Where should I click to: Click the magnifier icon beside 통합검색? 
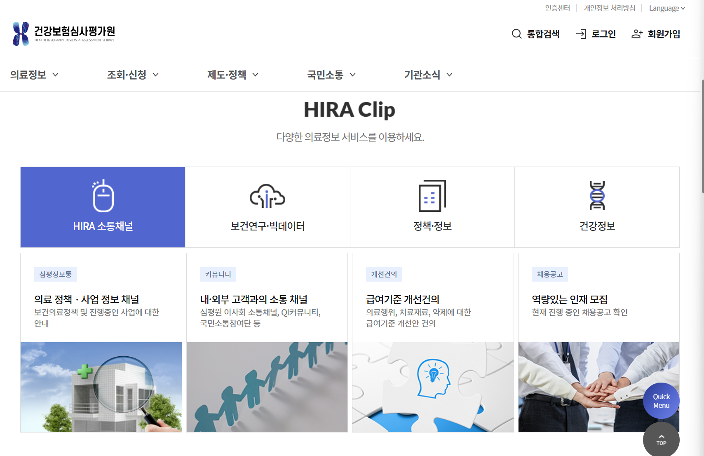pos(516,34)
